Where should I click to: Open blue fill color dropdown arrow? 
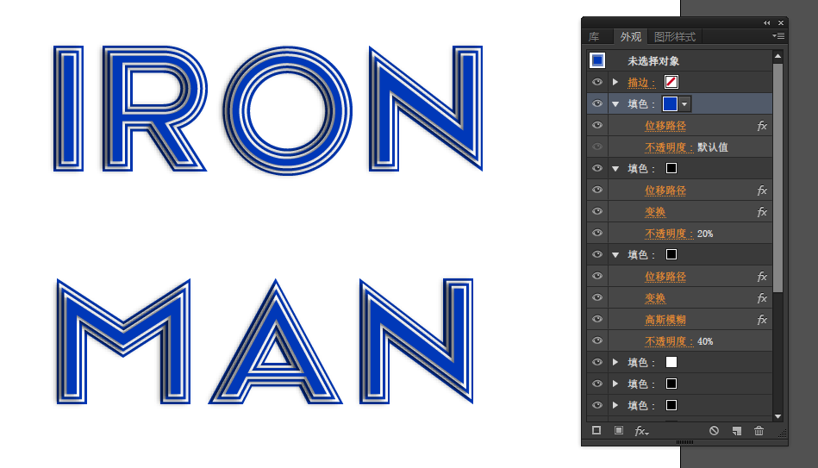coord(684,103)
